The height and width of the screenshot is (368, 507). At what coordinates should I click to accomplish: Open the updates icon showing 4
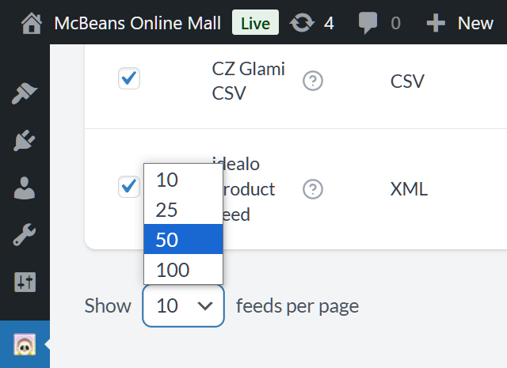point(302,23)
